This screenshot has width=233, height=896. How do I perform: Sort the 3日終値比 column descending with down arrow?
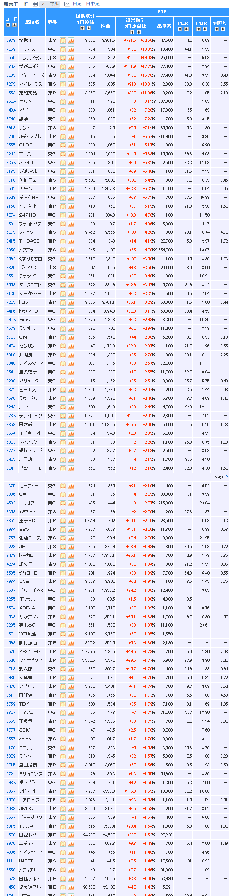coord(140,32)
